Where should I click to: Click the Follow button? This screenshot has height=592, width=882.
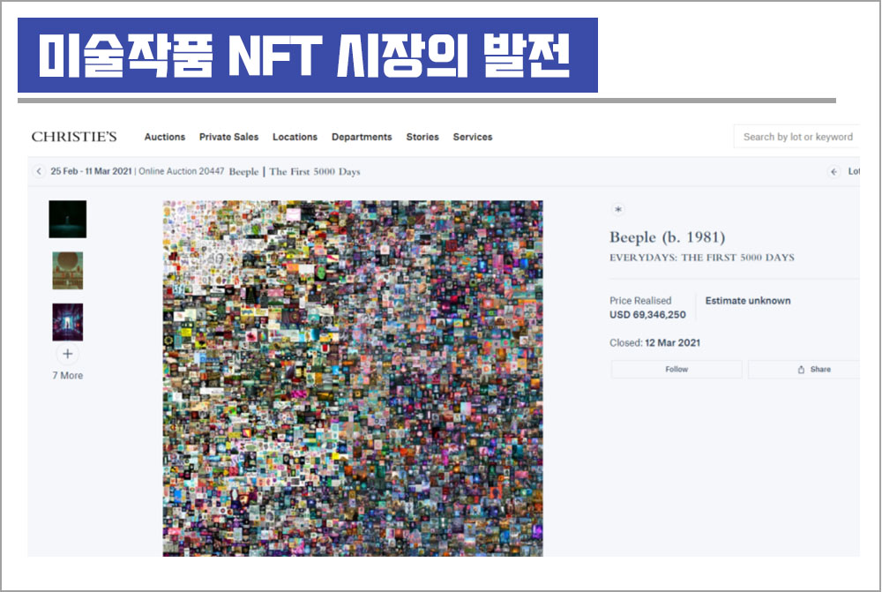click(676, 369)
